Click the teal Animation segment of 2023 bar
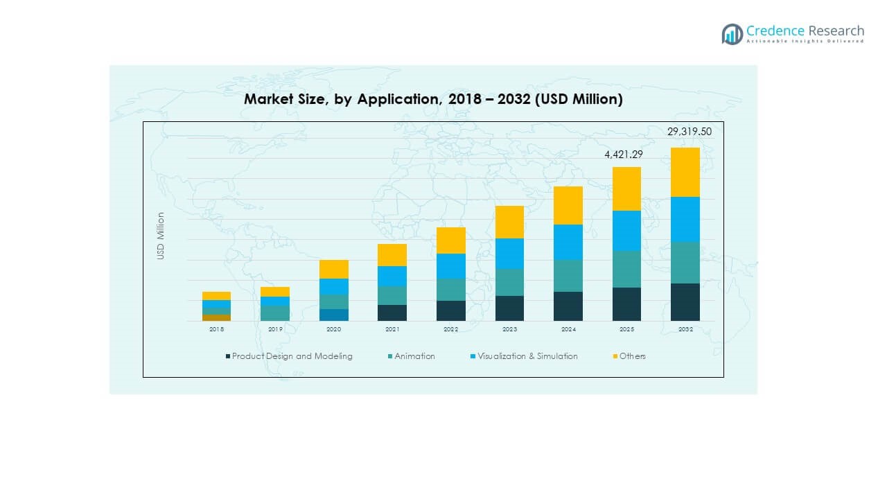 pyautogui.click(x=509, y=282)
